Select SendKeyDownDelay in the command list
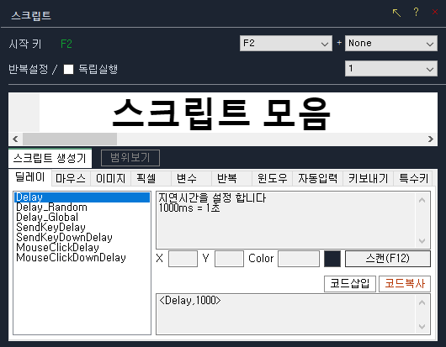This screenshot has width=446, height=347. [x=82, y=238]
